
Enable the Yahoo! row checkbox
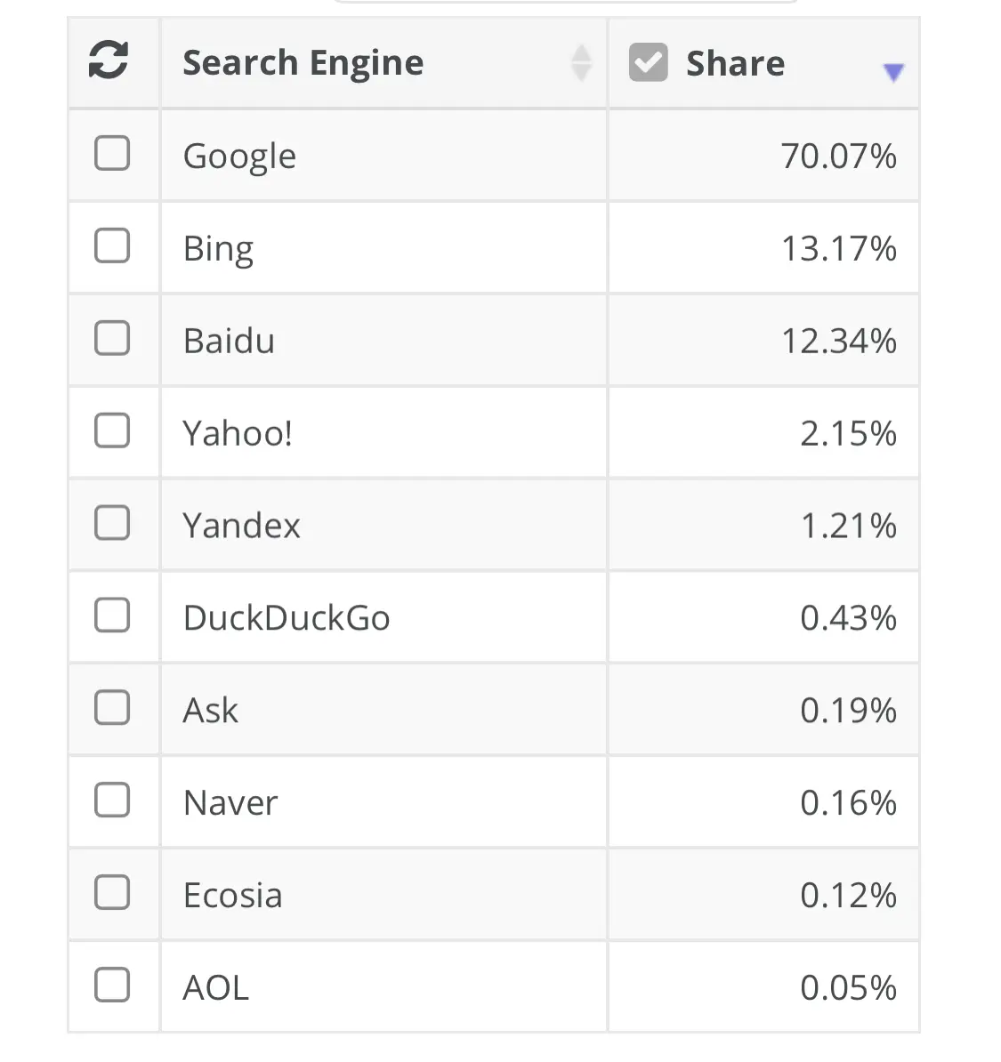tap(112, 431)
